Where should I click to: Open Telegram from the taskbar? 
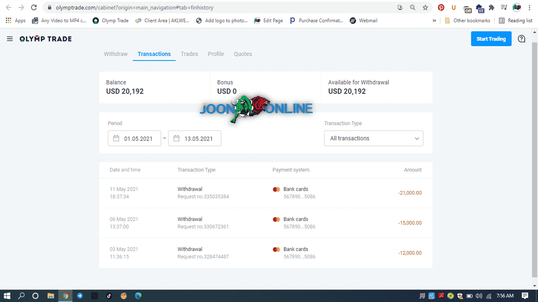[x=80, y=296]
